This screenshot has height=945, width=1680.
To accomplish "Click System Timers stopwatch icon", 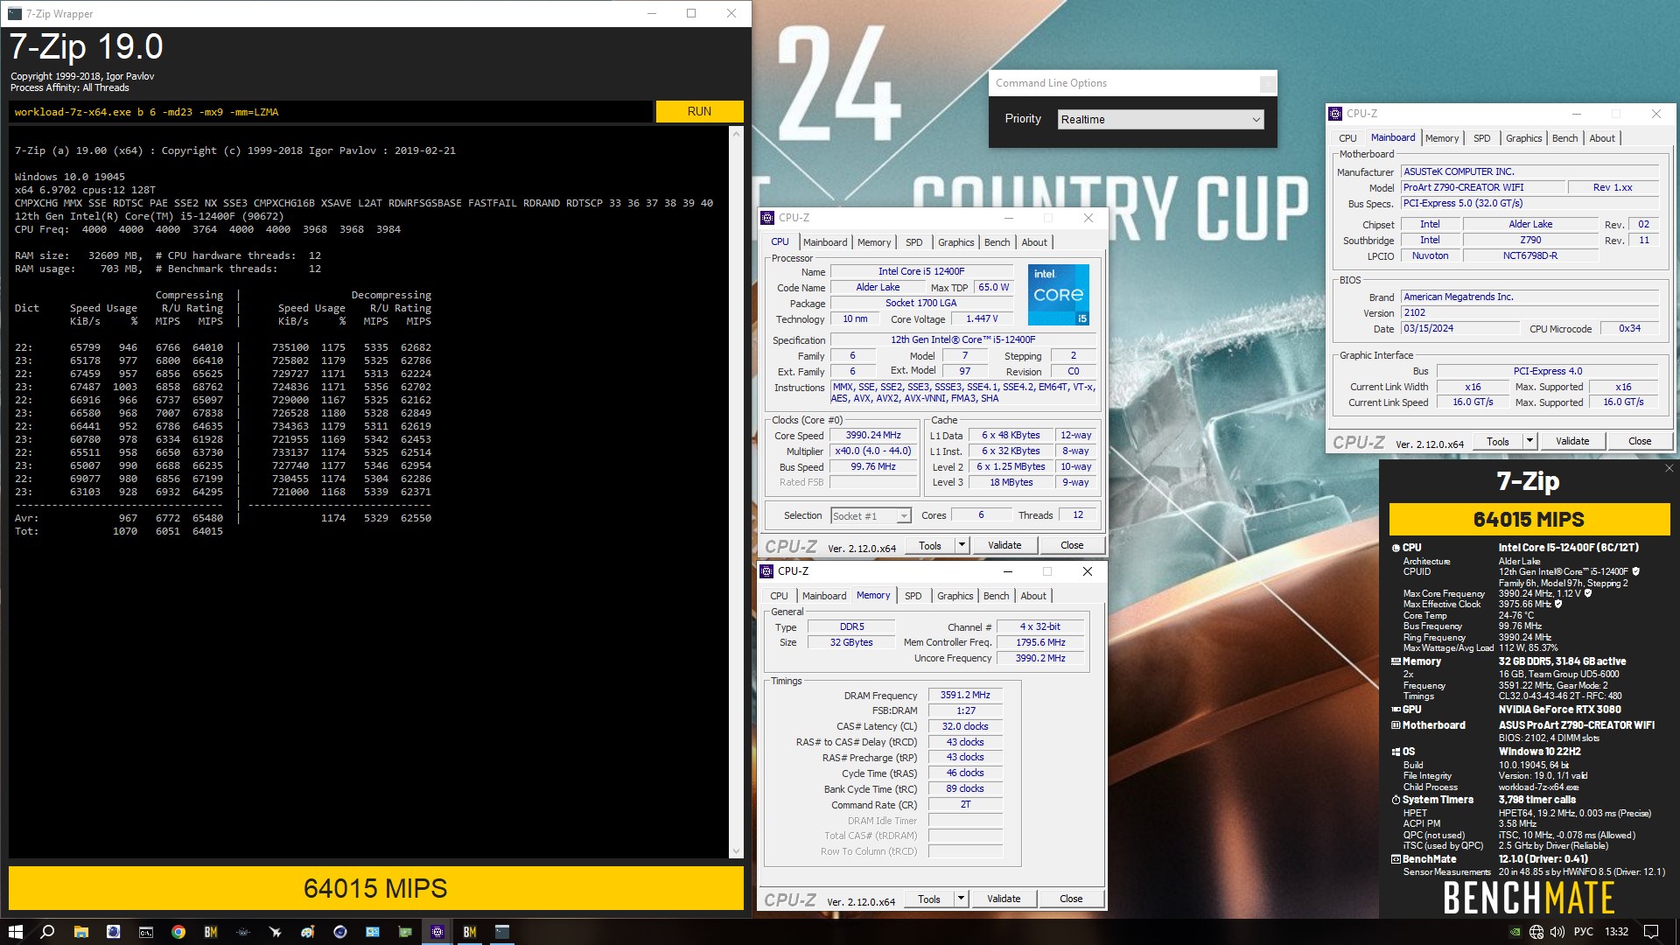I will [1396, 800].
